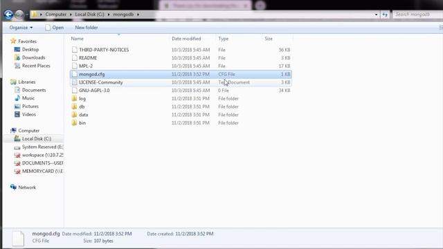443x249 pixels.
Task: Click the LICENSE-Community file name text
Action: click(101, 82)
